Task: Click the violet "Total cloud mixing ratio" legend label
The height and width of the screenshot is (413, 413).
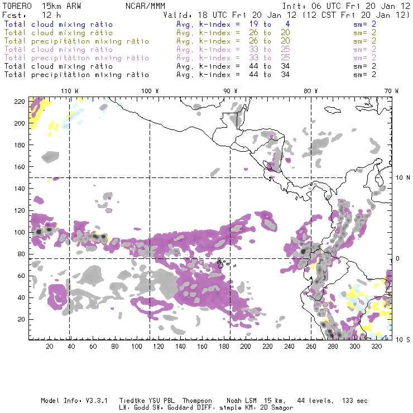Action: 59,50
